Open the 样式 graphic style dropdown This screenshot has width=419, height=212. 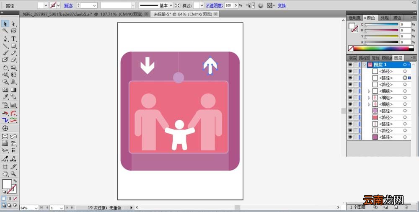click(x=202, y=5)
